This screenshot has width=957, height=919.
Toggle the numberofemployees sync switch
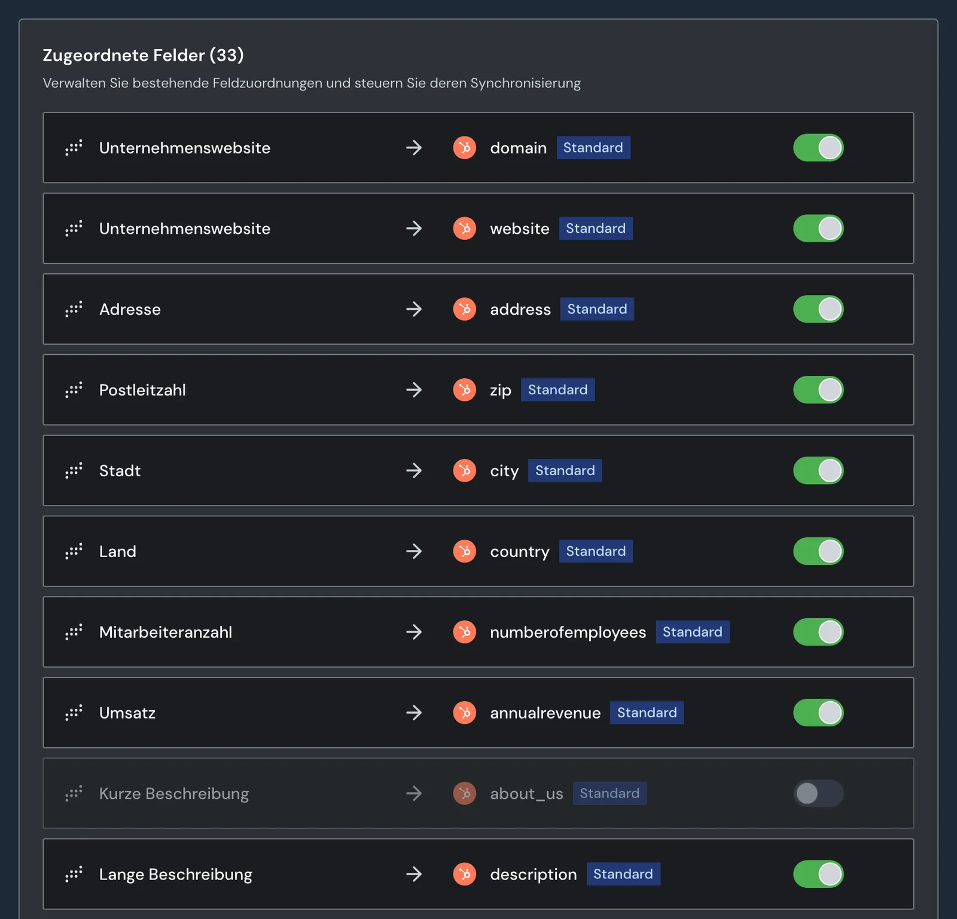point(818,632)
